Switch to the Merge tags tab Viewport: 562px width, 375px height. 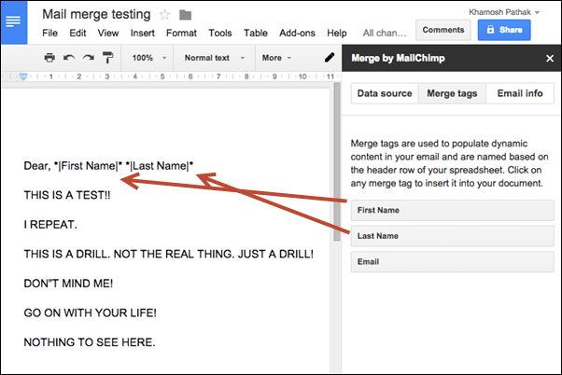pos(452,93)
